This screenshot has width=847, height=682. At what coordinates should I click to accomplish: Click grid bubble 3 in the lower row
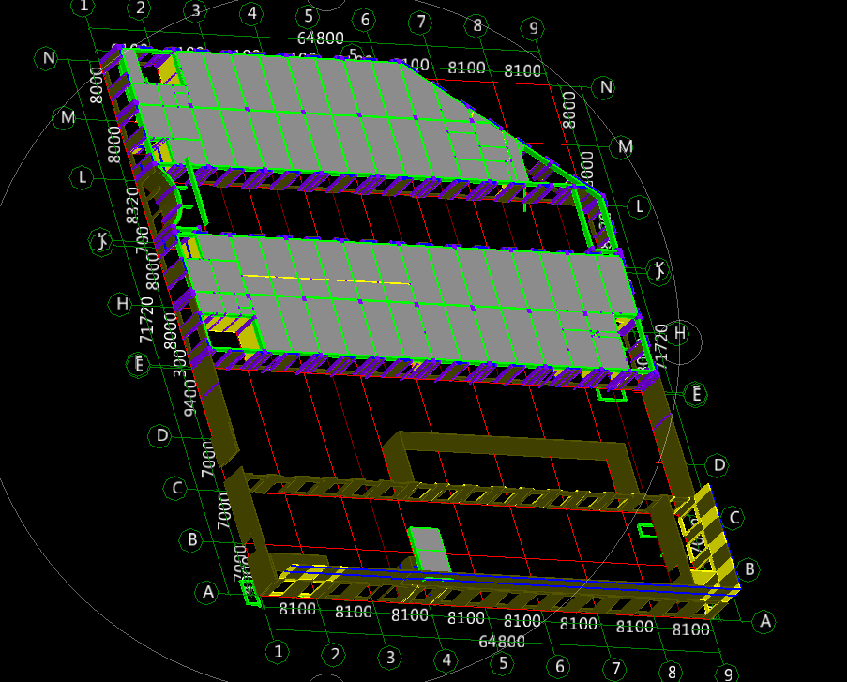390,658
